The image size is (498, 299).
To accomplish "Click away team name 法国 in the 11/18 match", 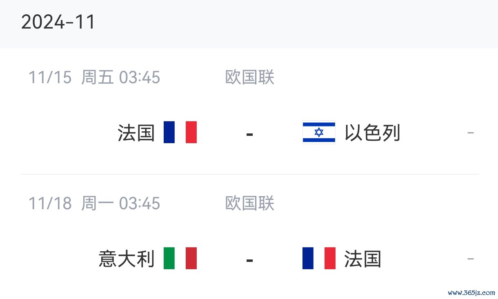I will (x=363, y=259).
